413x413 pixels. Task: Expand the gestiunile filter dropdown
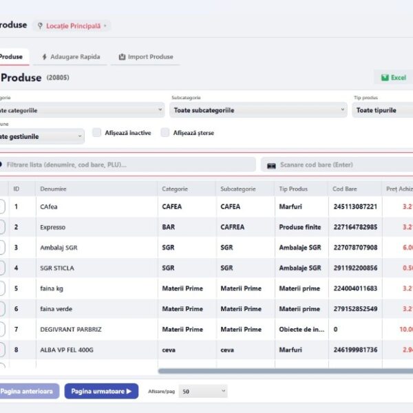pyautogui.click(x=42, y=136)
